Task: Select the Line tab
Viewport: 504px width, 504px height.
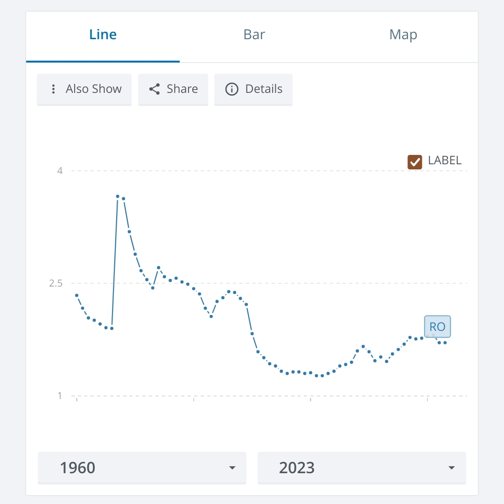Action: 103,35
